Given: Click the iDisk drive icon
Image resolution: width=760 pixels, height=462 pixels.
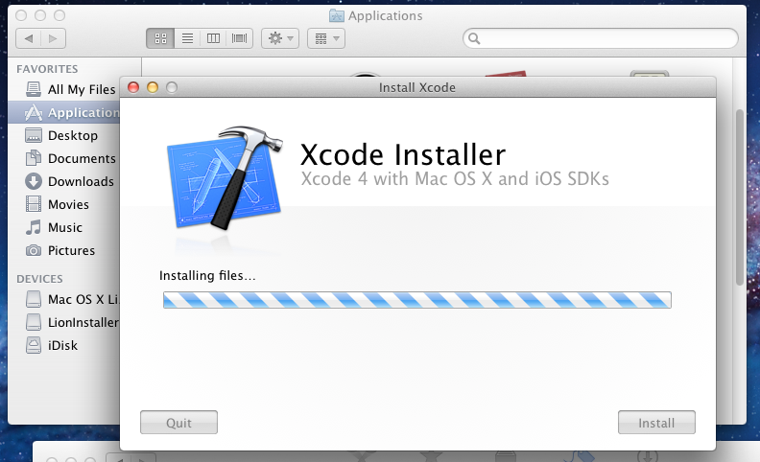Looking at the screenshot, I should click(x=34, y=345).
